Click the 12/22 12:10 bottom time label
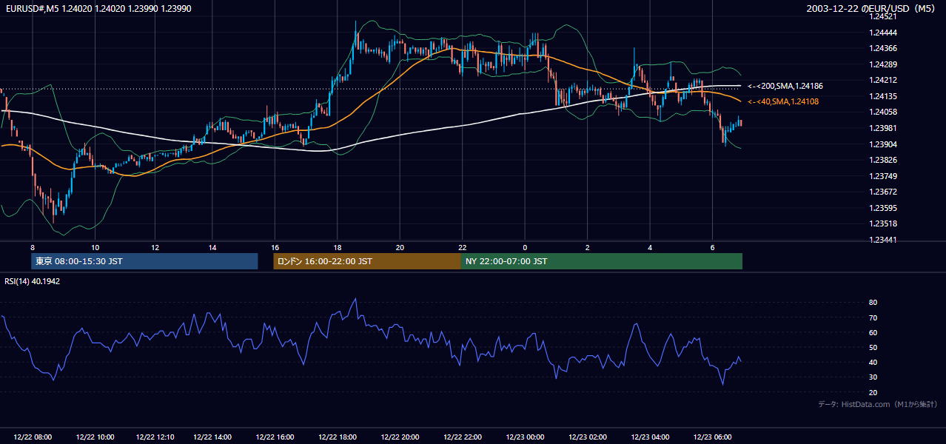 pos(156,437)
